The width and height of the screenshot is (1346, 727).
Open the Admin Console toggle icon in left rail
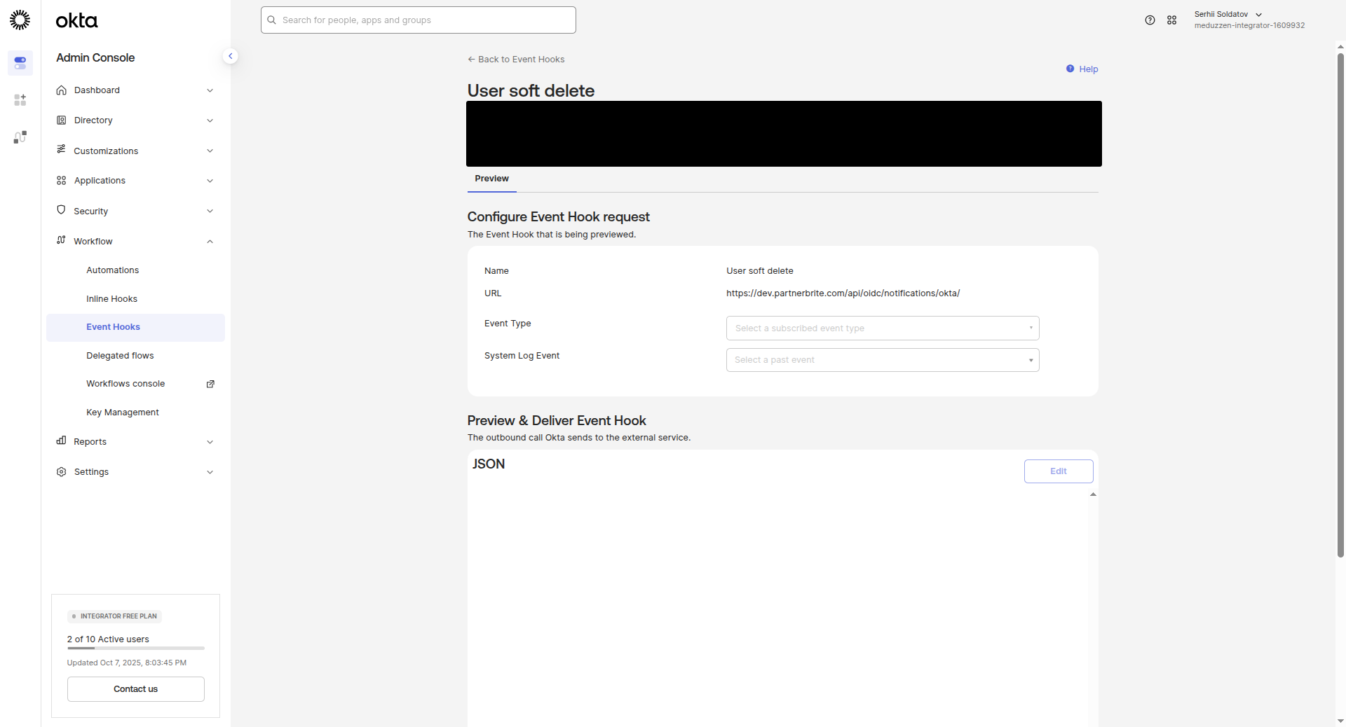coord(20,63)
